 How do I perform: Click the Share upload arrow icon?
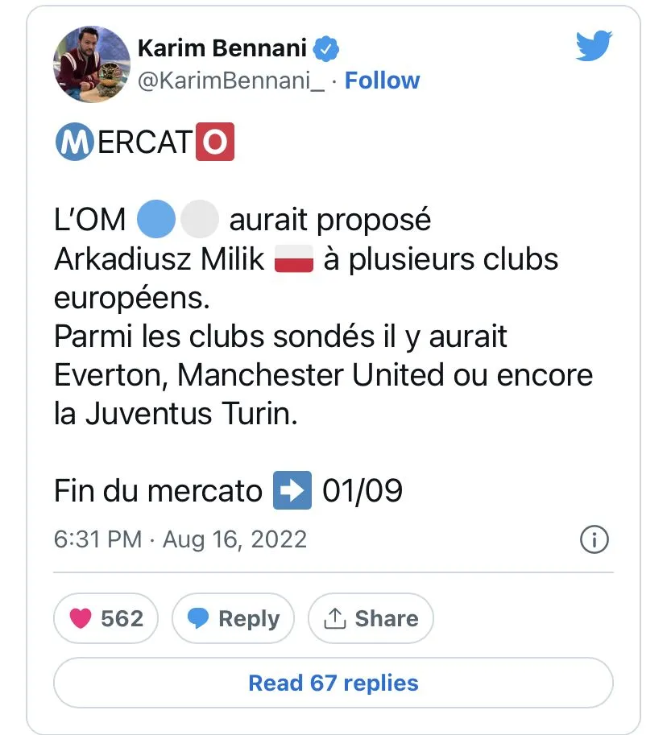tap(335, 618)
